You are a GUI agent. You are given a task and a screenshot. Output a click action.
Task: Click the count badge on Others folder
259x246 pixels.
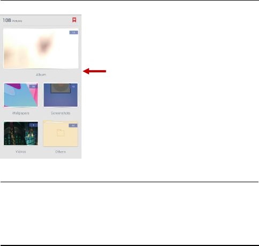(x=73, y=125)
